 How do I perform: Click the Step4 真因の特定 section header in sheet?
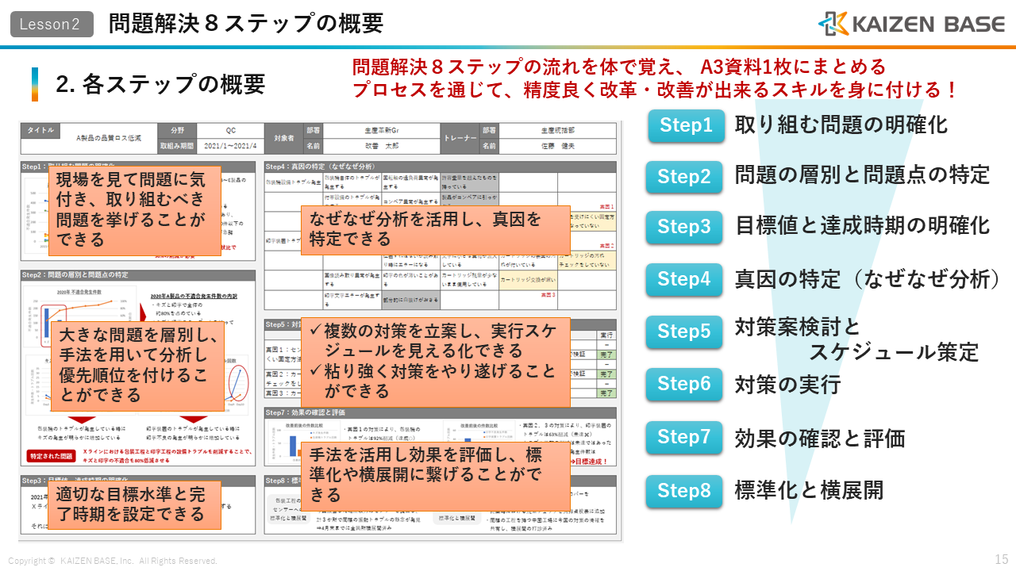pyautogui.click(x=440, y=167)
